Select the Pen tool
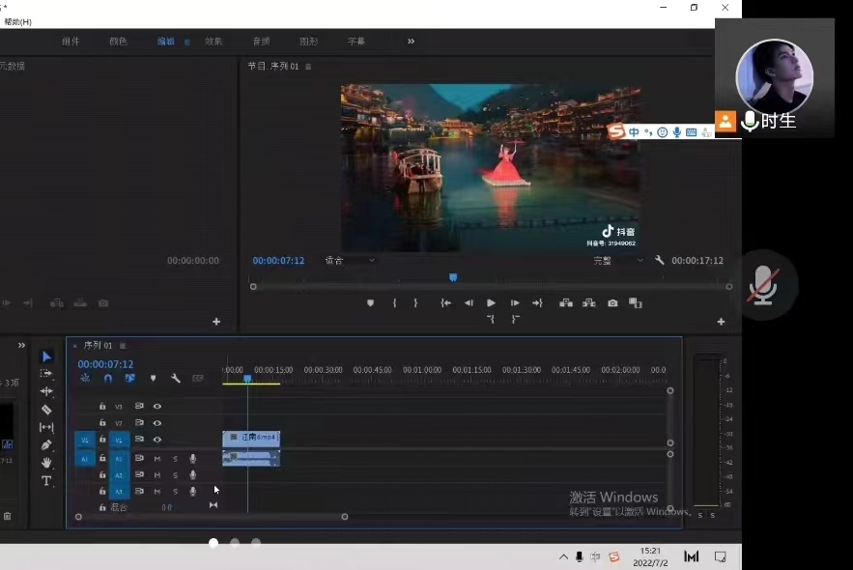 pyautogui.click(x=46, y=445)
